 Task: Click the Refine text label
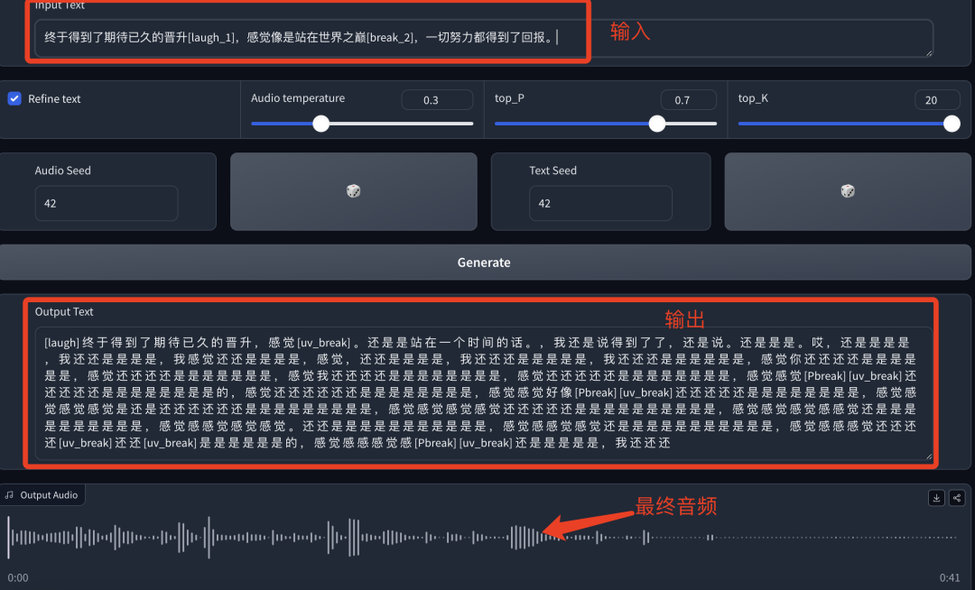[x=54, y=98]
